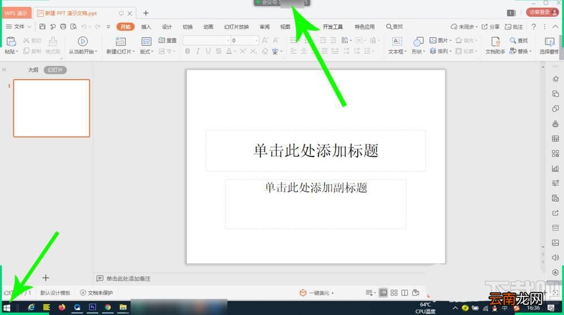This screenshot has width=564, height=315.
Task: Switch to the 设计 ribbon tab
Action: click(167, 27)
